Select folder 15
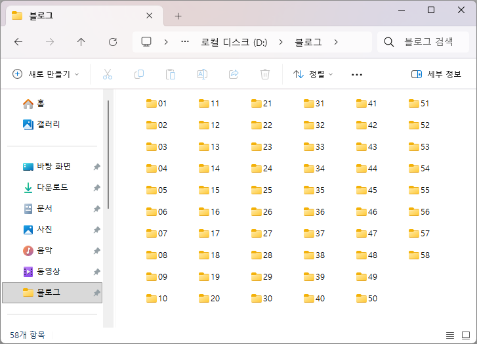Screen dimensions: 477x344 pos(209,190)
